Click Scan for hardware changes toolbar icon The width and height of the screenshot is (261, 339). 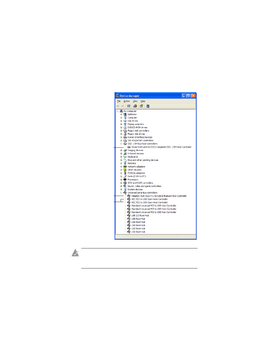tap(148, 106)
